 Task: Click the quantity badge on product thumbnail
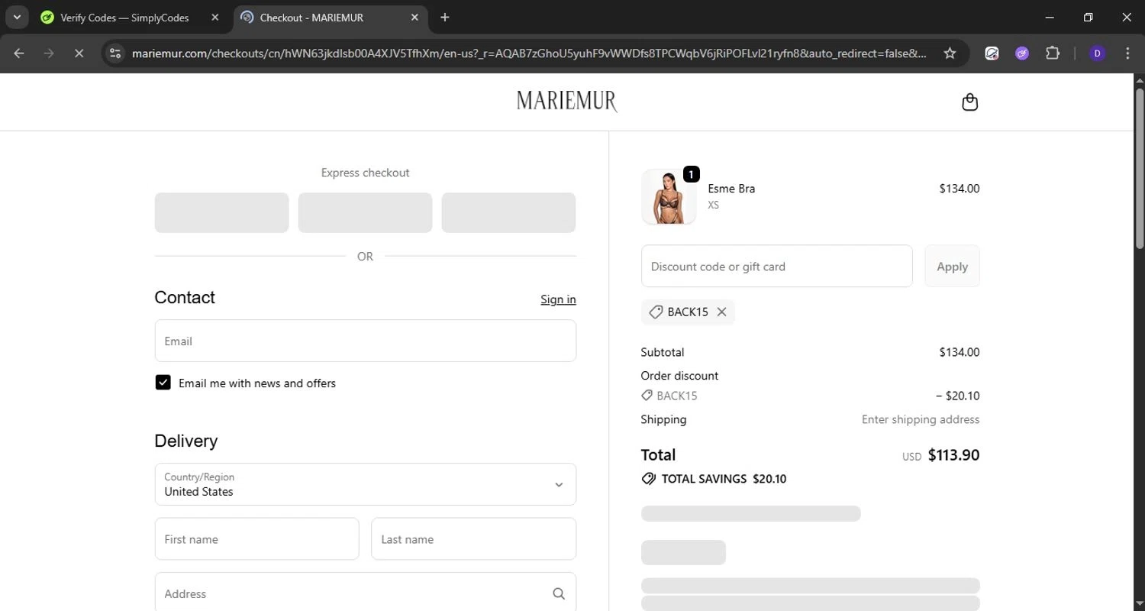691,174
